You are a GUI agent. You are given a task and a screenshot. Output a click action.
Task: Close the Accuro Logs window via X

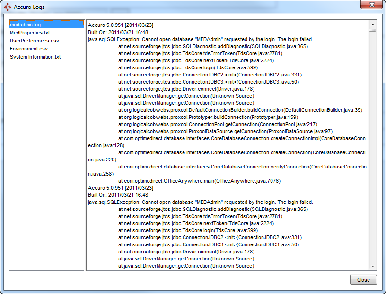tap(371, 5)
